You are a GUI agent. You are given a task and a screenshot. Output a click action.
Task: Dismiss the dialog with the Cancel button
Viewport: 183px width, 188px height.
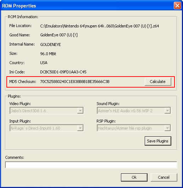(164, 177)
